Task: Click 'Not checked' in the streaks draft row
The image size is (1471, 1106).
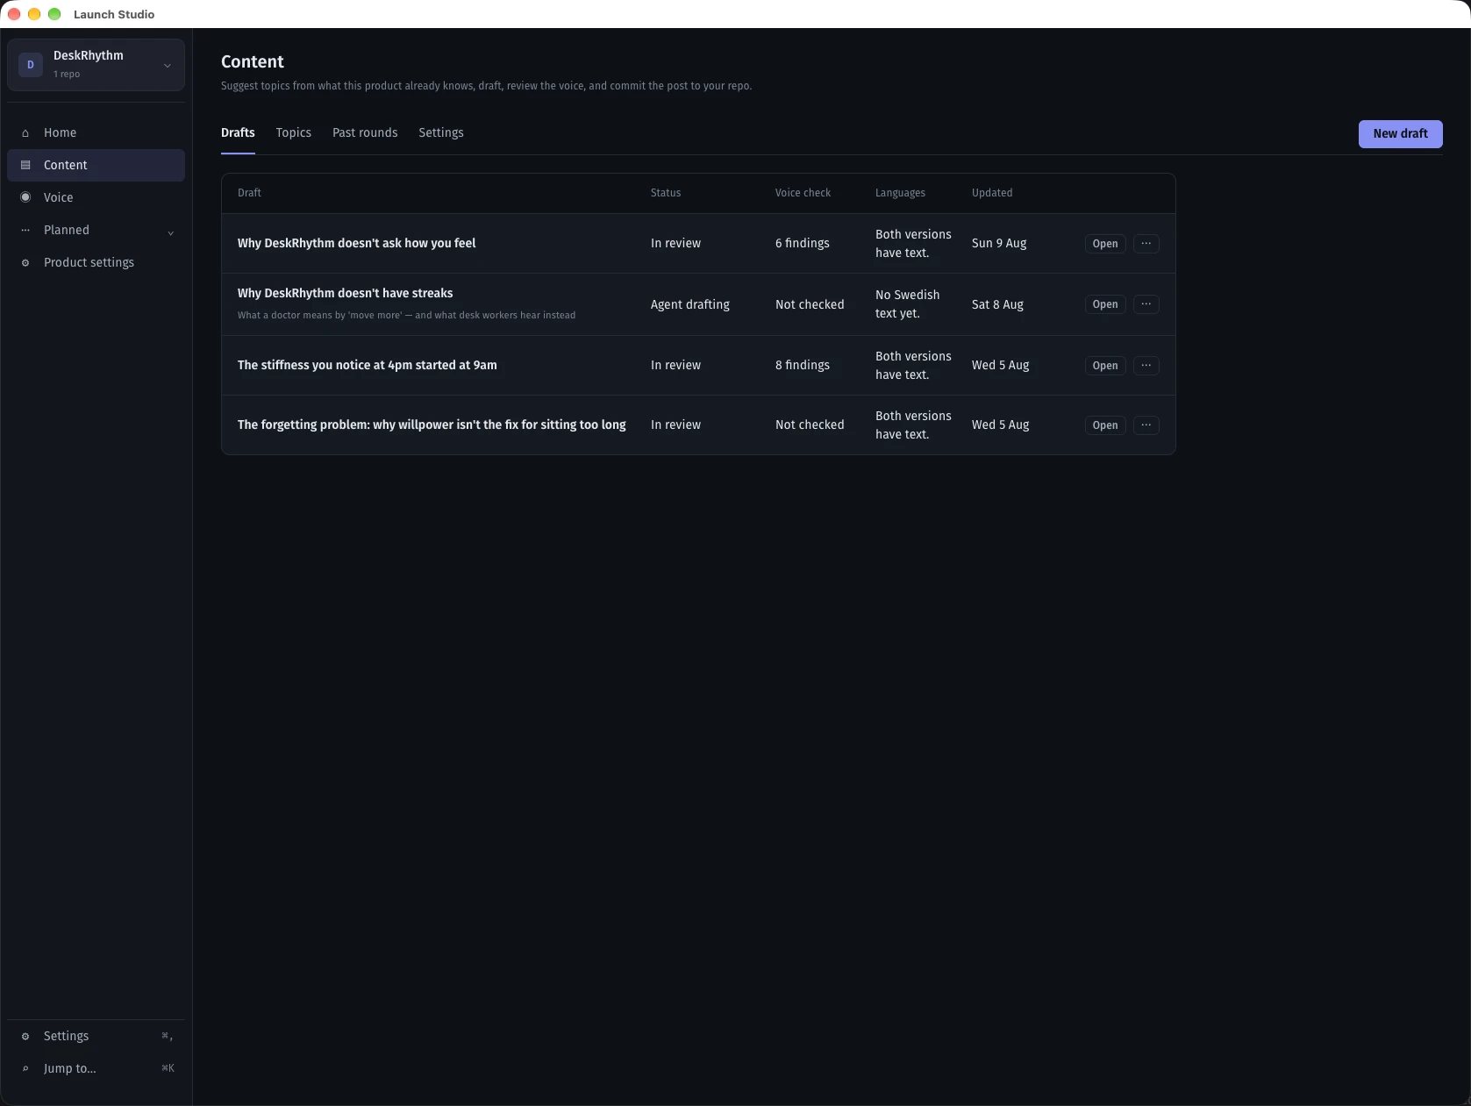Action: click(810, 304)
